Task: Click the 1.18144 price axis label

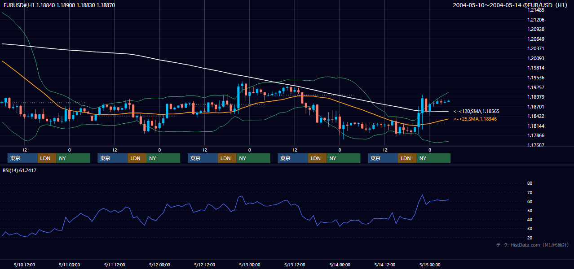Action: pyautogui.click(x=536, y=126)
